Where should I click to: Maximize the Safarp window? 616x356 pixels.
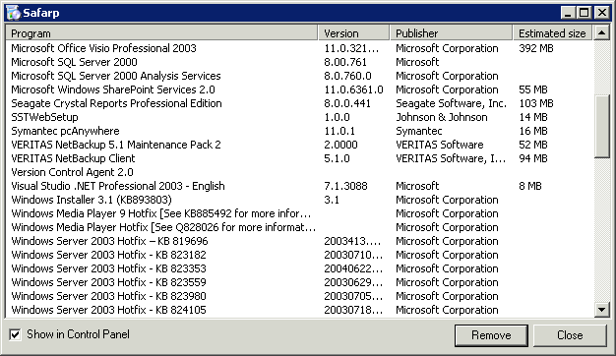[x=584, y=13]
